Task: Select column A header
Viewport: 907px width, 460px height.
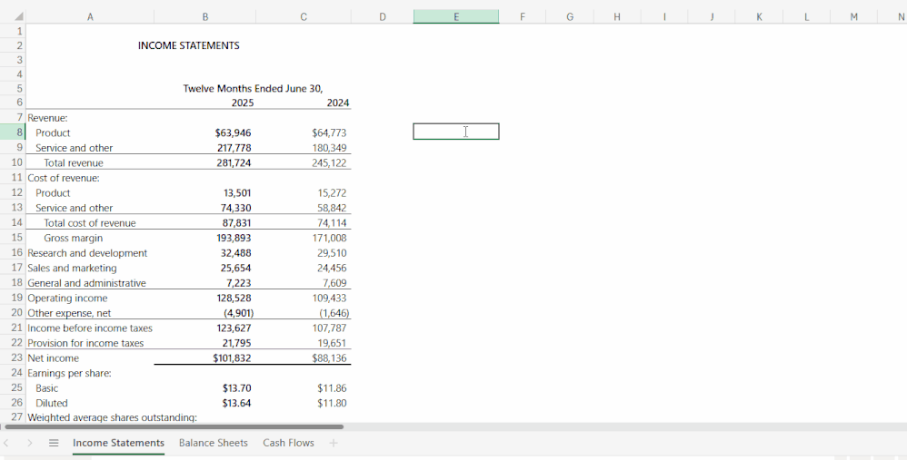Action: 90,17
